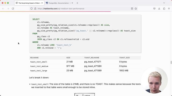172x96 pixels.
Task: Focus the address bar URL
Action: (x=61, y=9)
